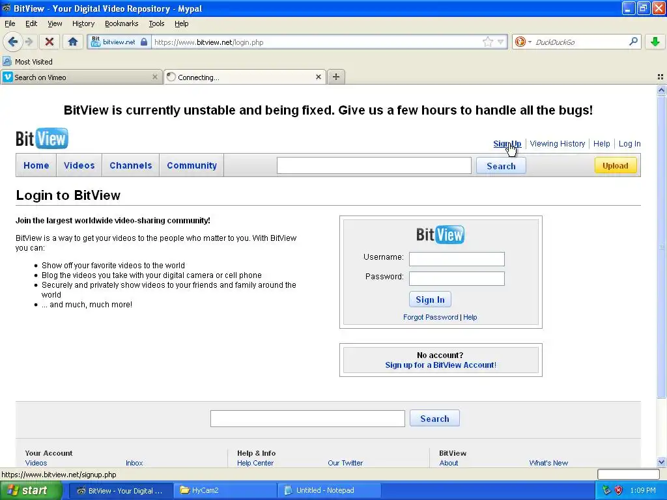Click the BitView taskbar button

(x=121, y=491)
